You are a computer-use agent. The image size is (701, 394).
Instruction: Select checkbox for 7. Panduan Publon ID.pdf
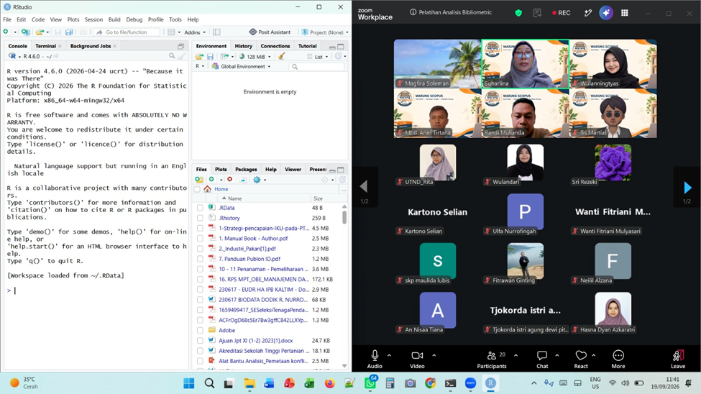(x=201, y=259)
